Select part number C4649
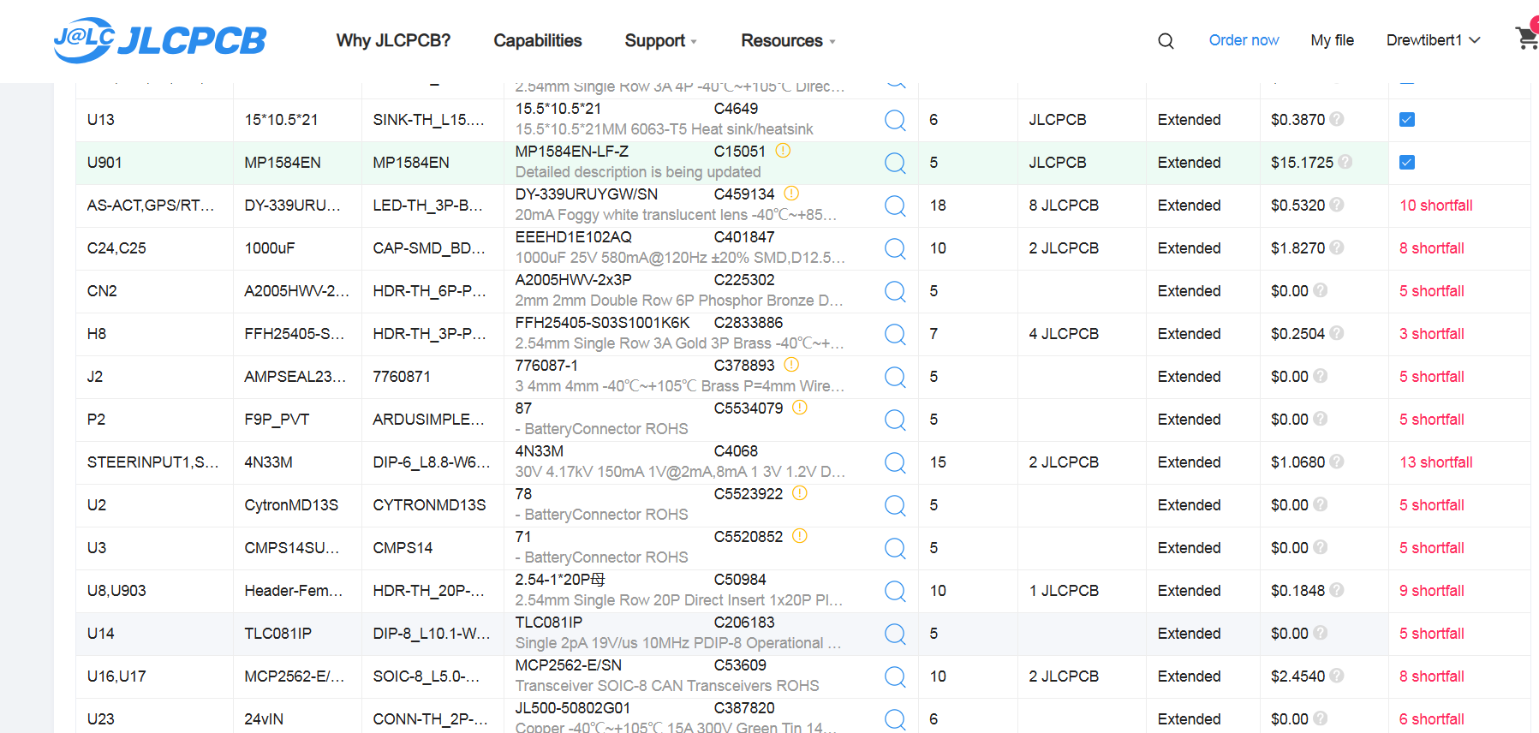1539x733 pixels. pyautogui.click(x=736, y=109)
